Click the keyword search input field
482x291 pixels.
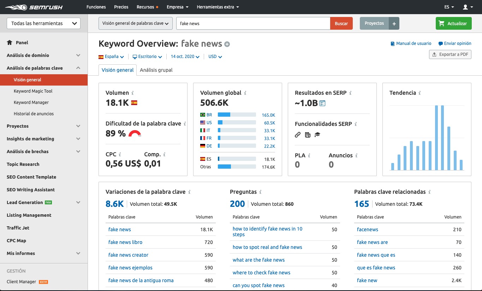click(253, 24)
